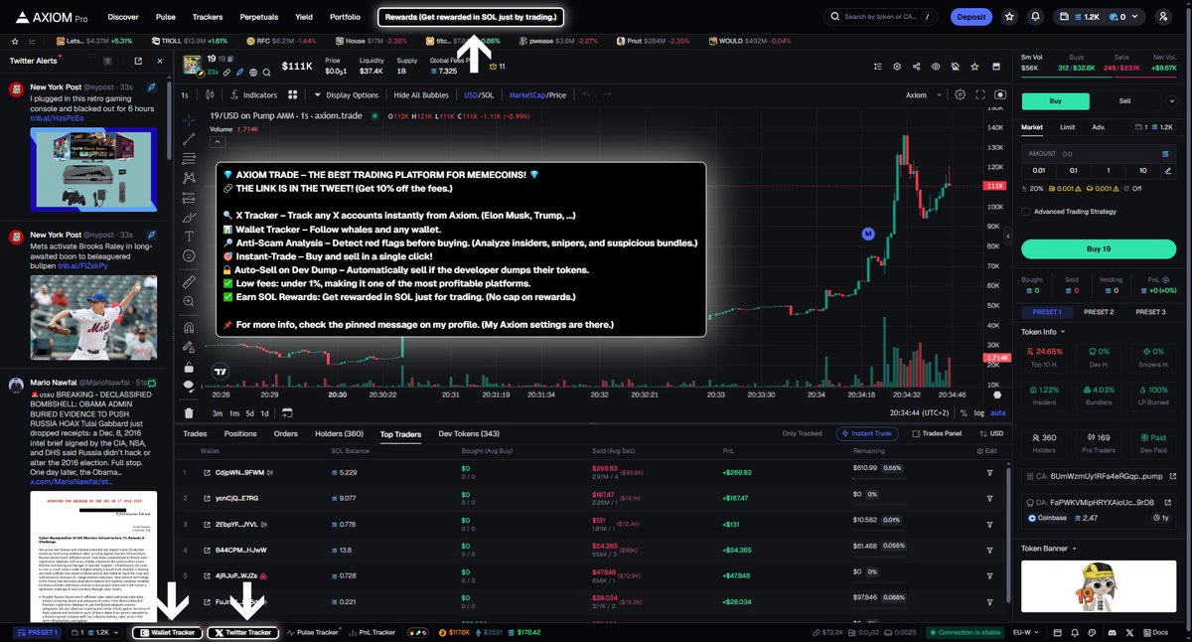
Task: Select the zoom-in chart tool
Action: (189, 303)
